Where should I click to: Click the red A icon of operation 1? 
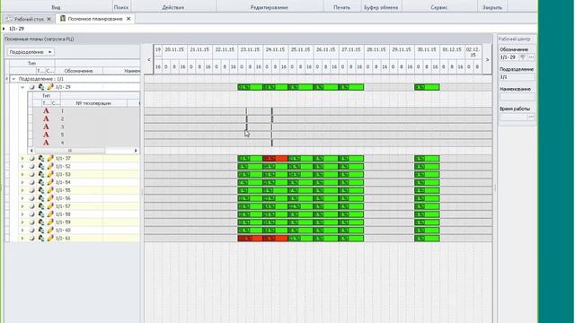pyautogui.click(x=46, y=110)
